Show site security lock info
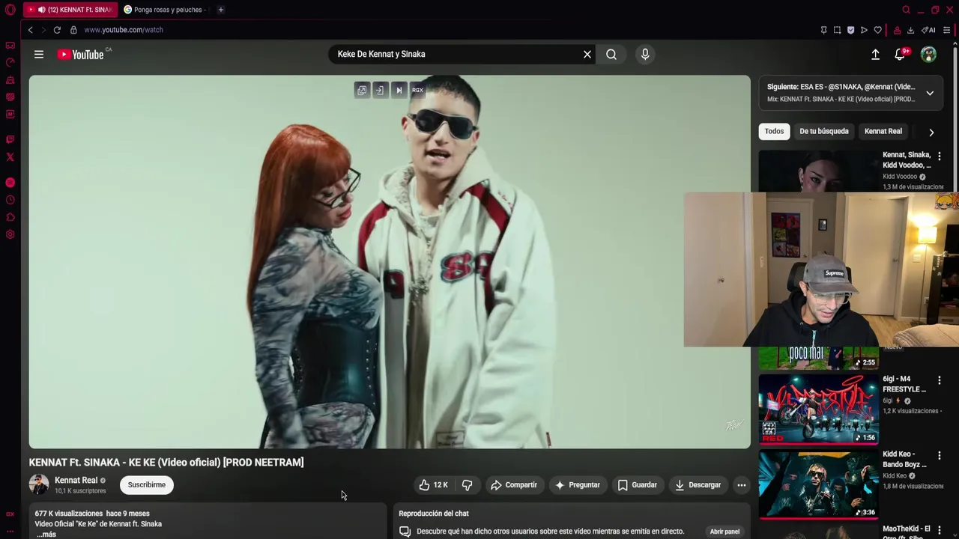Image resolution: width=959 pixels, height=539 pixels. (x=73, y=30)
